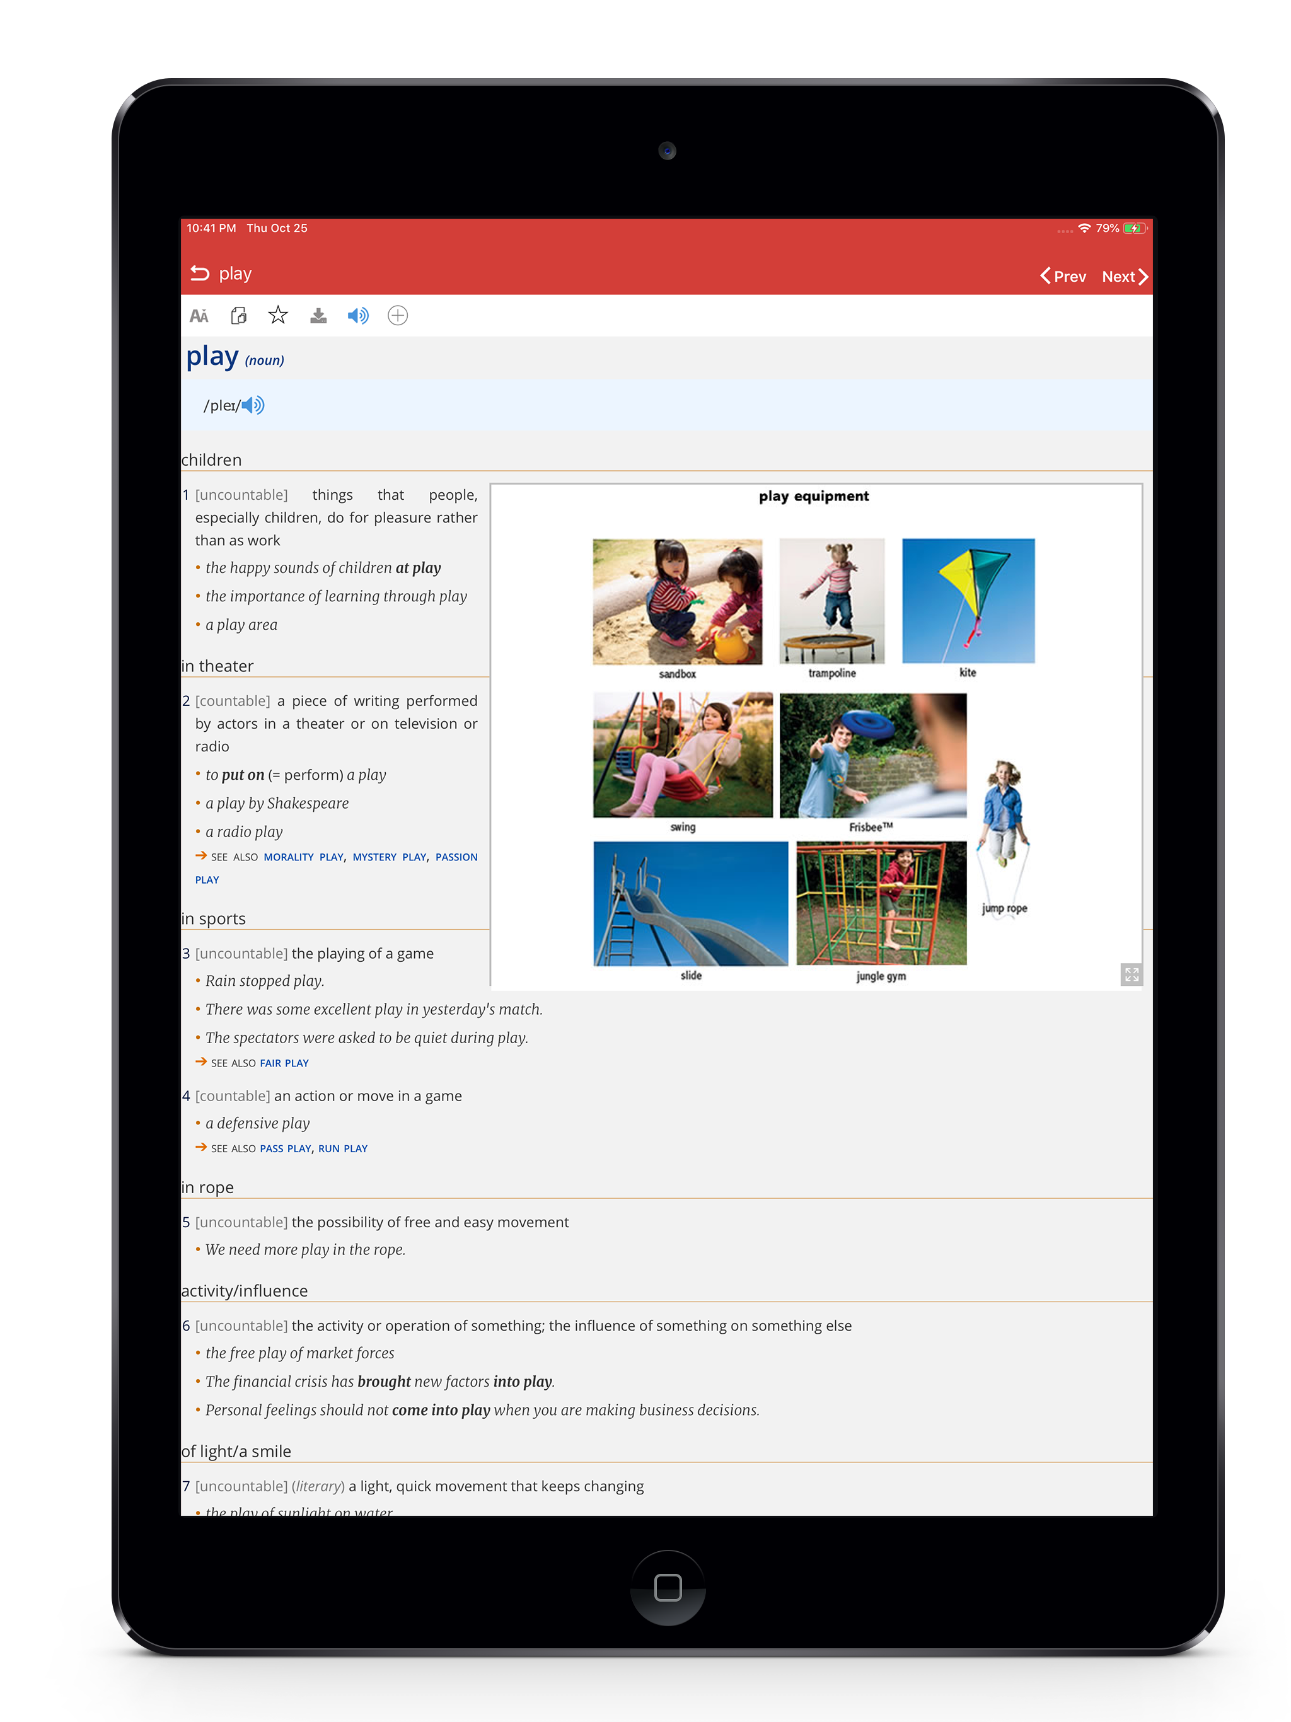
Task: Click the copy entry icon
Action: (238, 315)
